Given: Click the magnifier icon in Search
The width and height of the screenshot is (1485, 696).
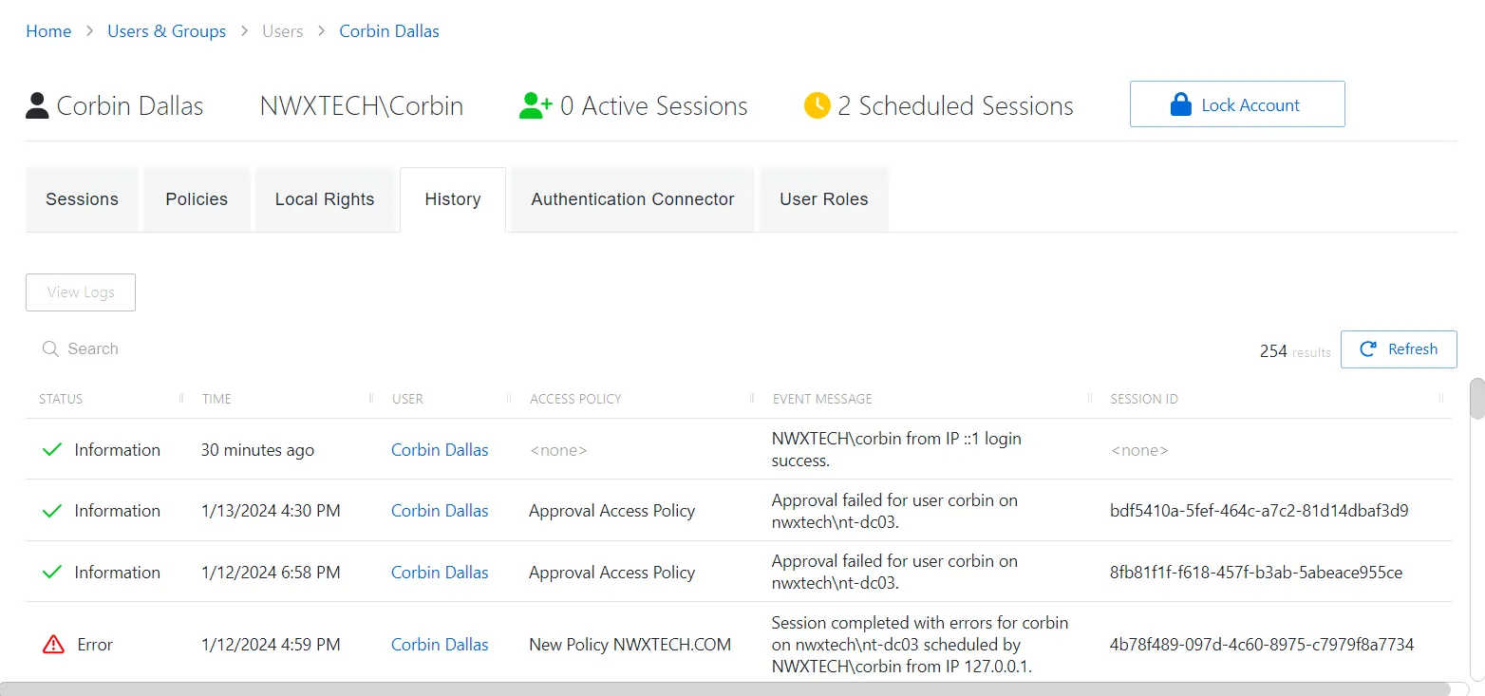Looking at the screenshot, I should [x=50, y=348].
